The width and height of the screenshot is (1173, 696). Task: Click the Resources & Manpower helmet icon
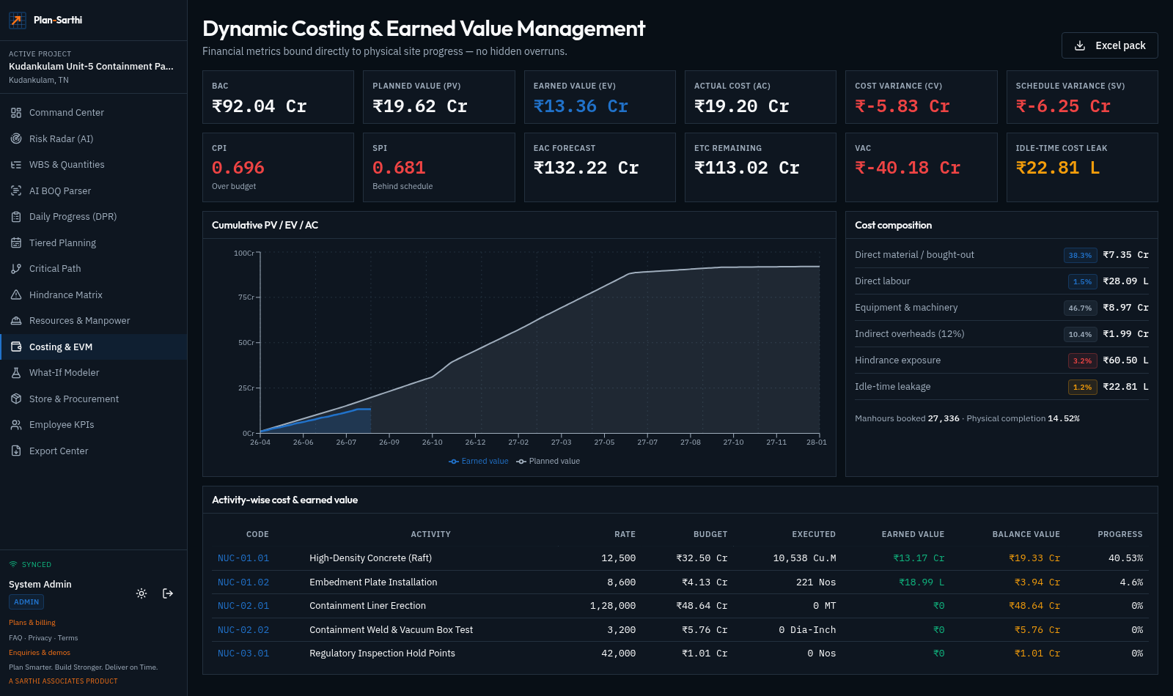tap(16, 321)
